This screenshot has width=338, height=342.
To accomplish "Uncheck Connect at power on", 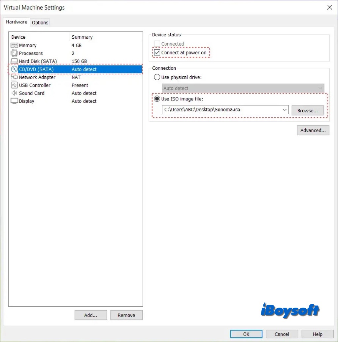I will click(157, 53).
